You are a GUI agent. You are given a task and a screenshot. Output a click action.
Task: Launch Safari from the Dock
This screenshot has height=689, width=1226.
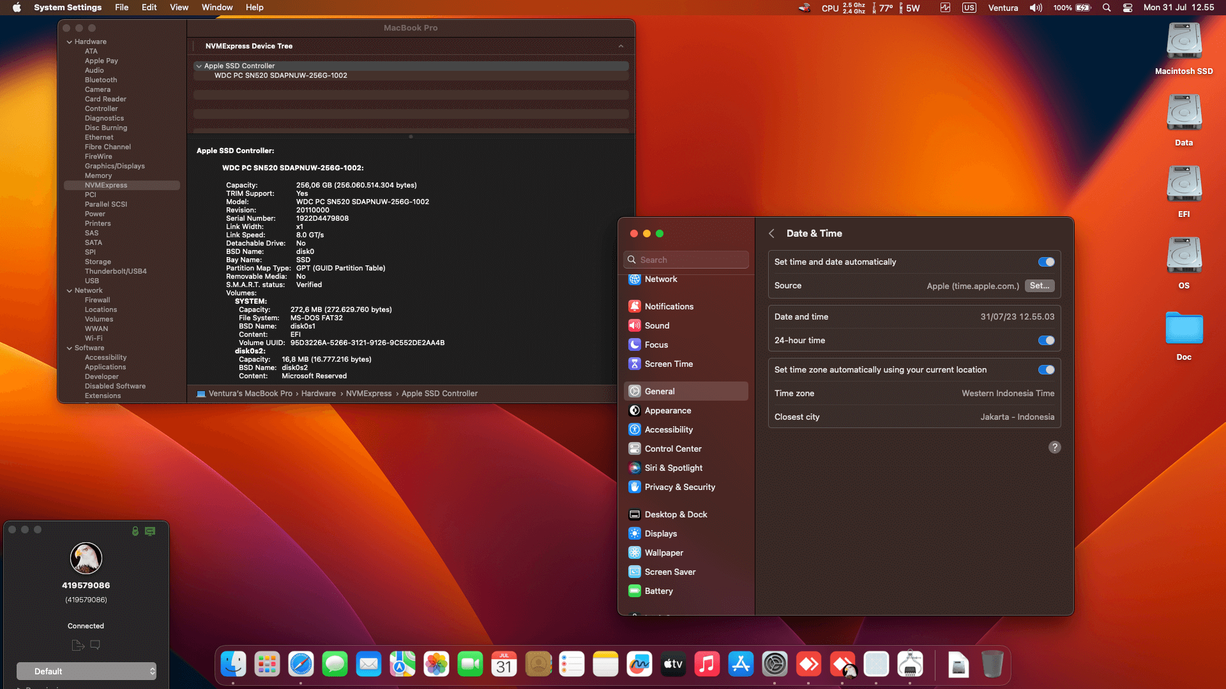(301, 664)
